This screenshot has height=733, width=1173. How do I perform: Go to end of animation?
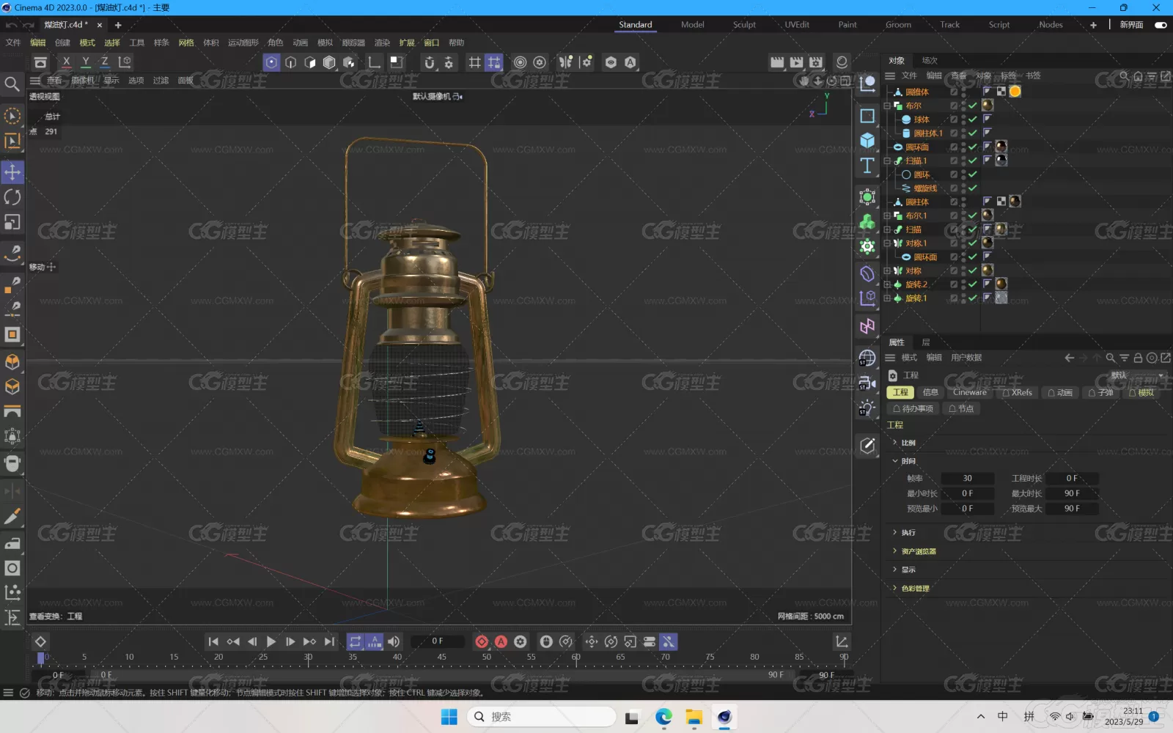[329, 641]
